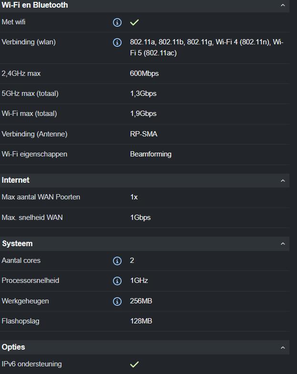Image resolution: width=297 pixels, height=374 pixels.
Task: Open info icon for Processorsnelheid
Action: click(117, 280)
